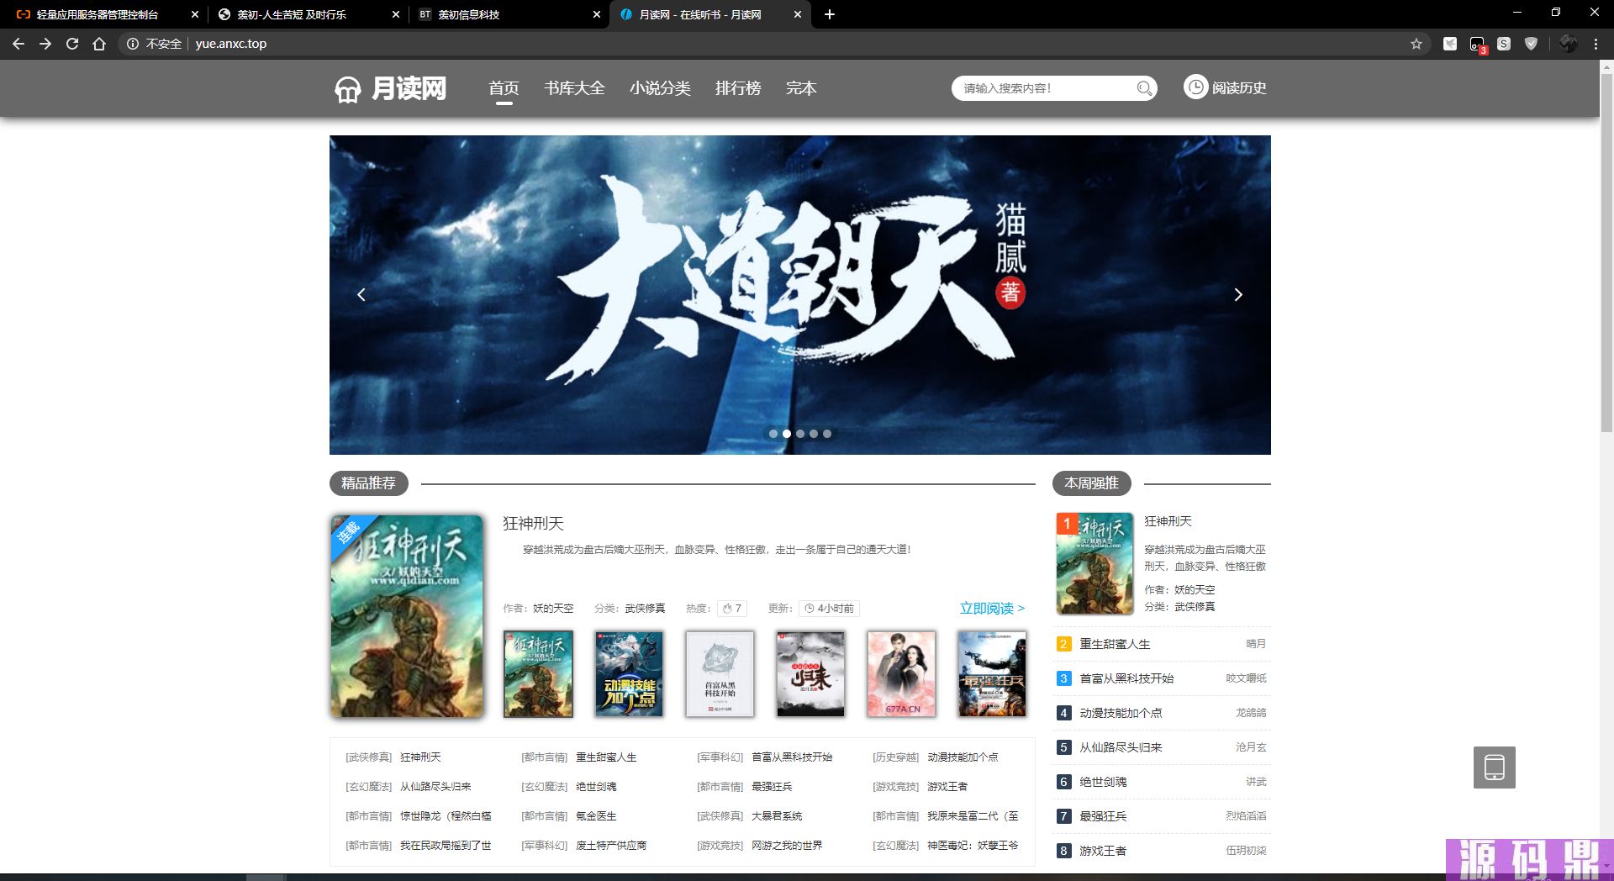This screenshot has height=881, width=1614.
Task: Open rank 3 首富从黑科技开始 in weekly list
Action: (x=1126, y=678)
